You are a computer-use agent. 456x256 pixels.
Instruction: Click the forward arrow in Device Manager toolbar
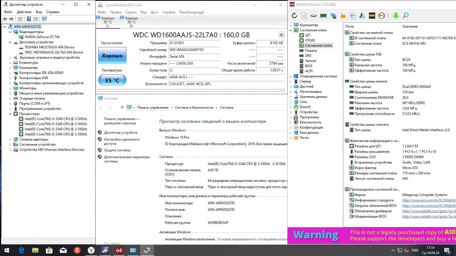tap(11, 19)
